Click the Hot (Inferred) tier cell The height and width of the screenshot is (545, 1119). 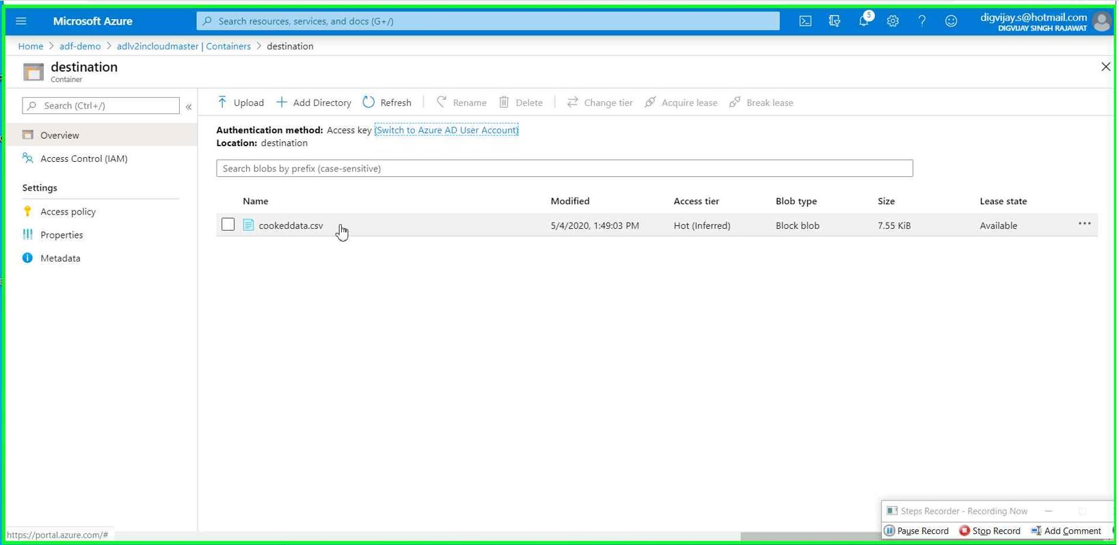tap(702, 225)
